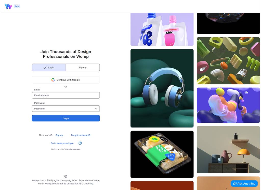Viewport: 261px width, 190px height.
Task: Open the lunch main food package thumbnail
Action: (x=162, y=154)
